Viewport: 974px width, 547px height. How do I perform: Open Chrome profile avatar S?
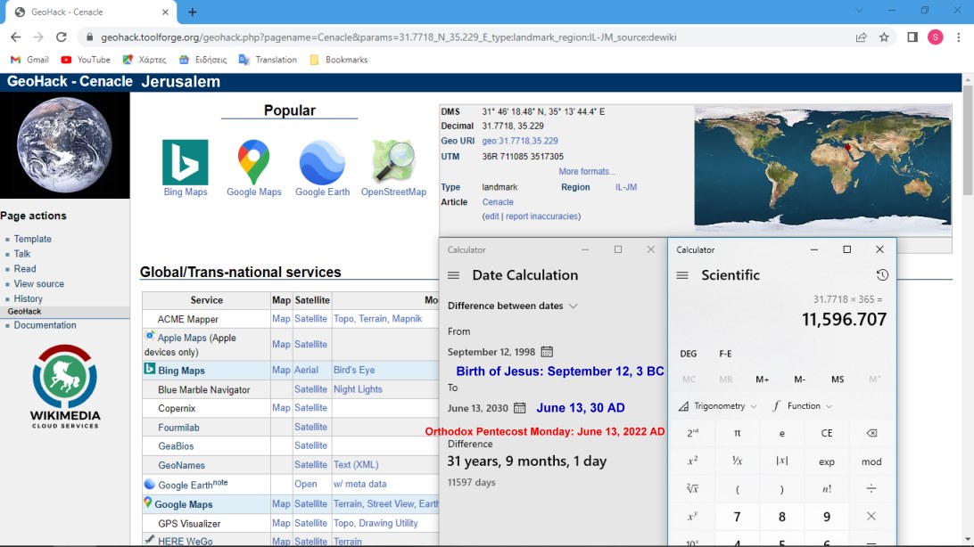tap(936, 37)
